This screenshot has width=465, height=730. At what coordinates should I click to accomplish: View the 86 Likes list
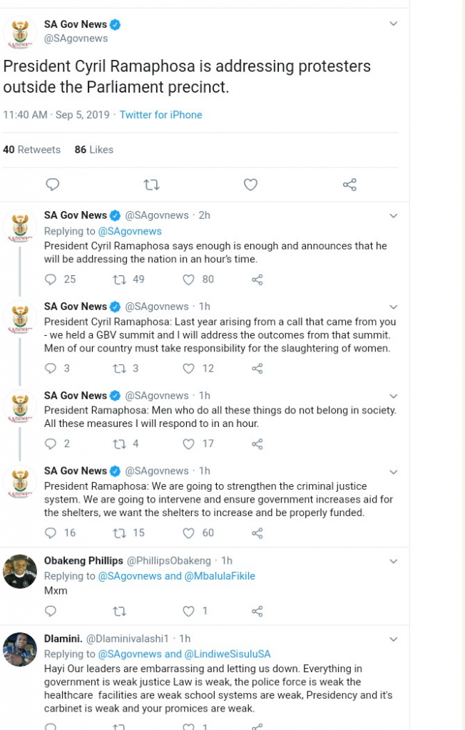click(x=94, y=150)
